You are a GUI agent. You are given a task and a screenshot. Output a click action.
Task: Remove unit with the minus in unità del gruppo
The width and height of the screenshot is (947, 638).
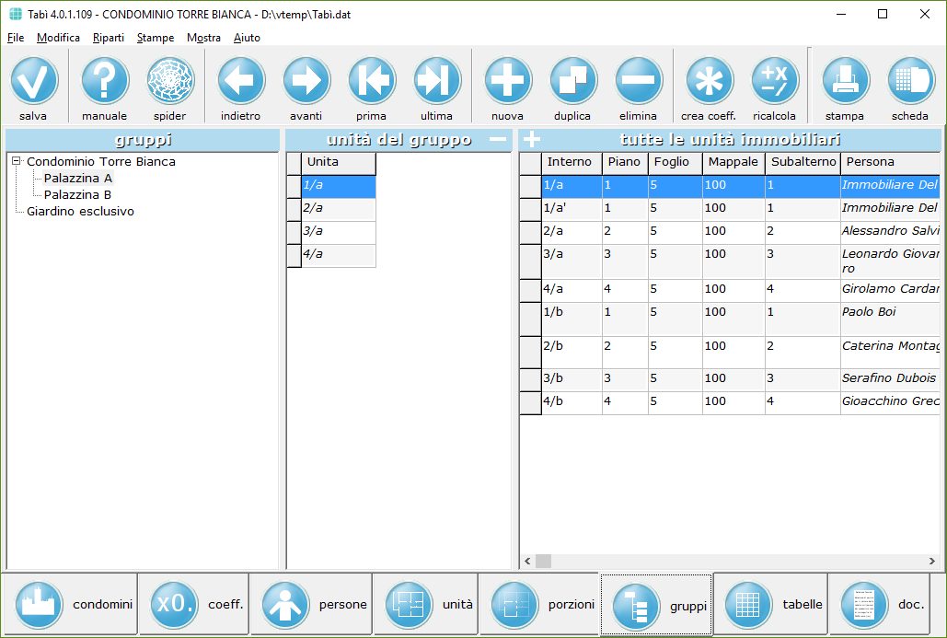[498, 140]
